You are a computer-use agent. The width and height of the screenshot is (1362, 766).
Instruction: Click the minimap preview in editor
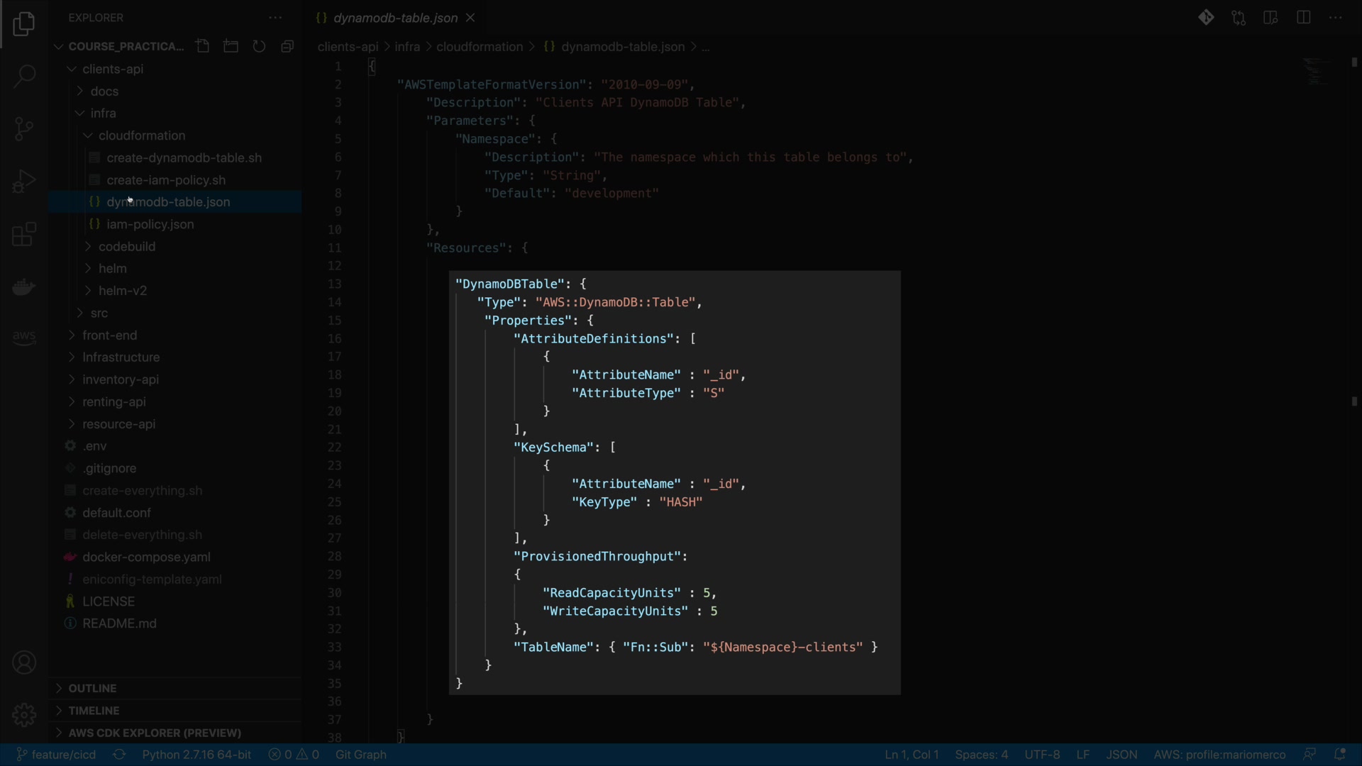pos(1317,71)
